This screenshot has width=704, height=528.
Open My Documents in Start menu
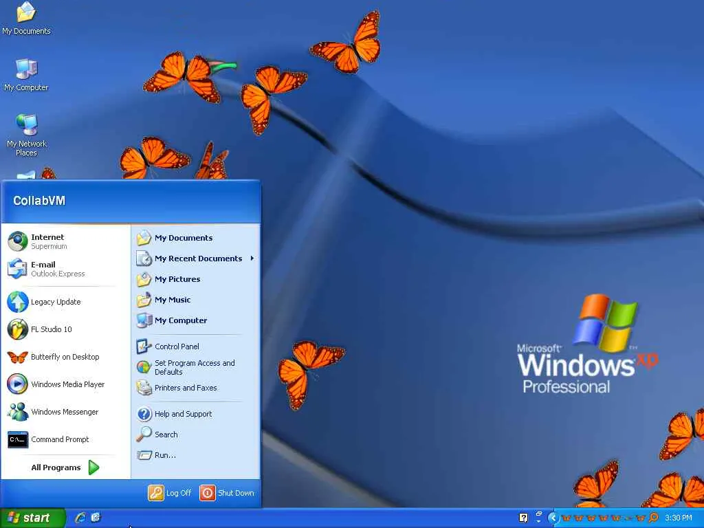click(x=196, y=238)
